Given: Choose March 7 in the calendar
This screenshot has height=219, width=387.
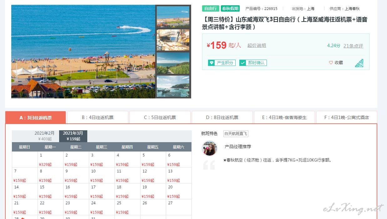Looking at the screenshot, I should pos(25,175).
